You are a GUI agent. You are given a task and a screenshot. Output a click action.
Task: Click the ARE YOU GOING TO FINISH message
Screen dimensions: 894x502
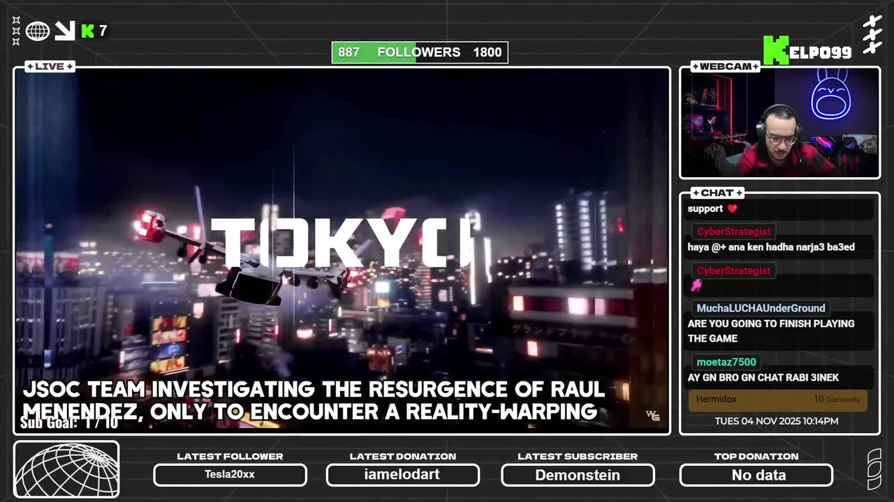771,331
